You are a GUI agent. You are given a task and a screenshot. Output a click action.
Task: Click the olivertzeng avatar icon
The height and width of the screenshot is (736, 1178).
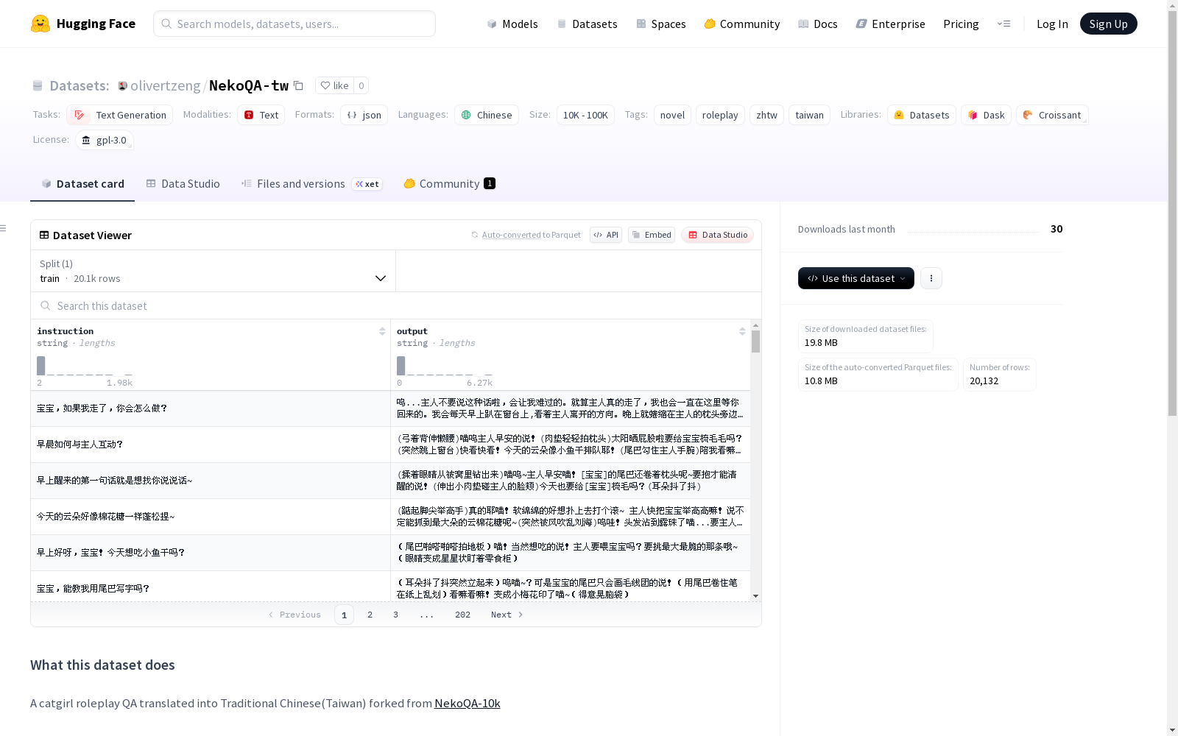(x=122, y=86)
